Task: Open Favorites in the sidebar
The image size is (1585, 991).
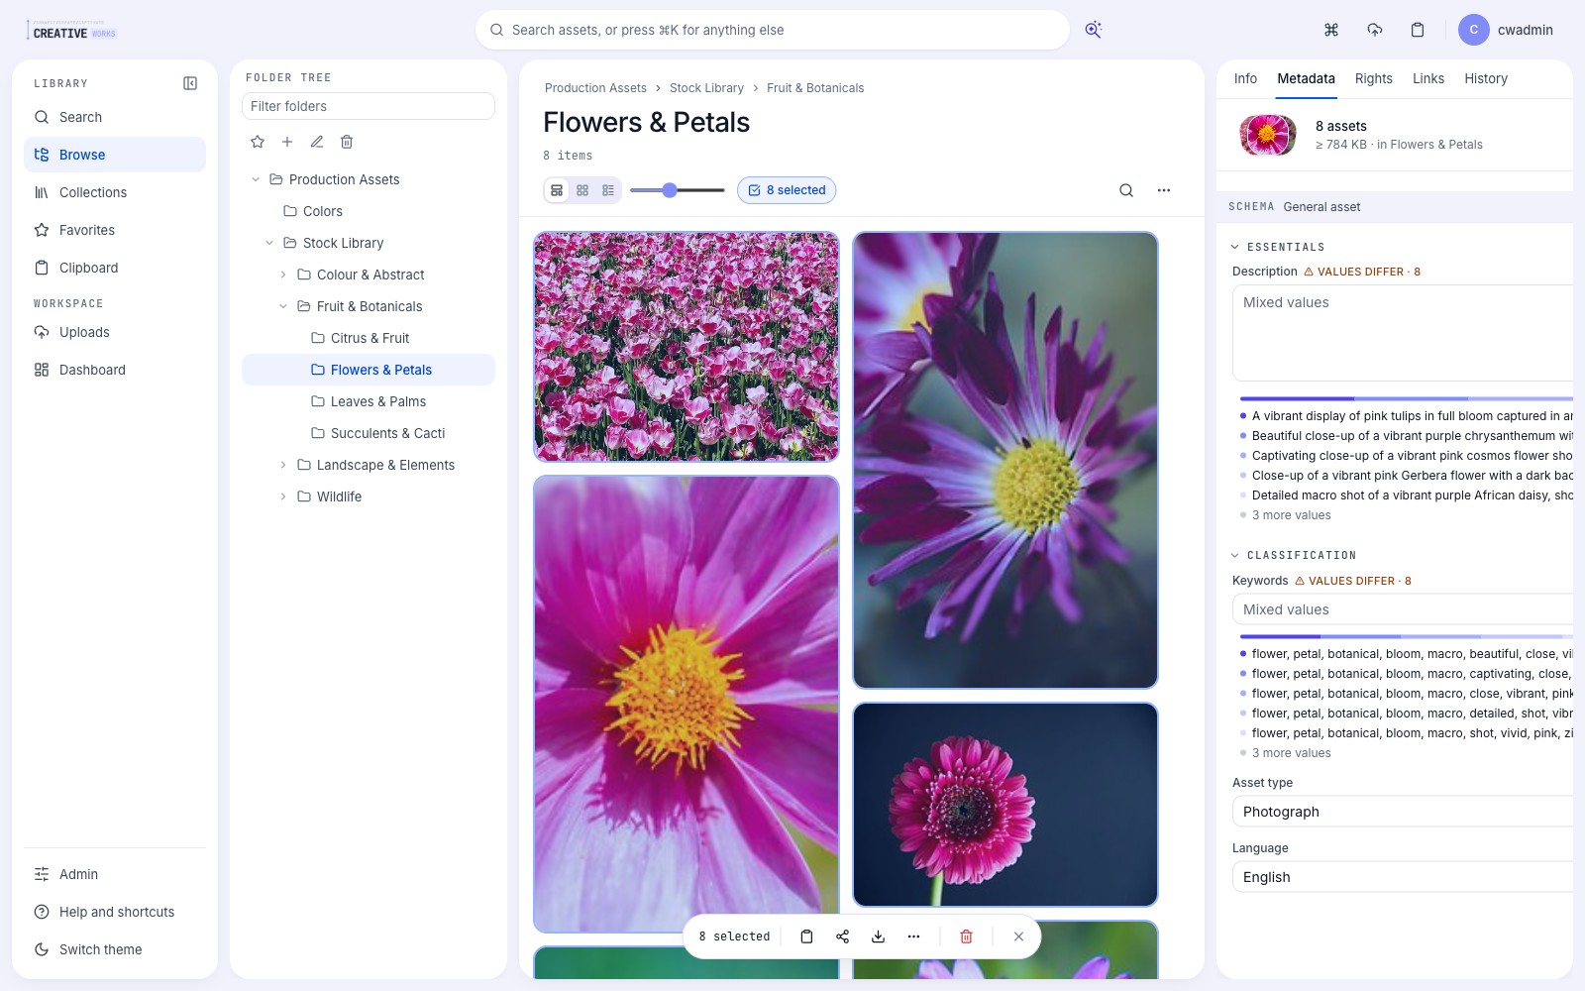Action: click(x=115, y=230)
